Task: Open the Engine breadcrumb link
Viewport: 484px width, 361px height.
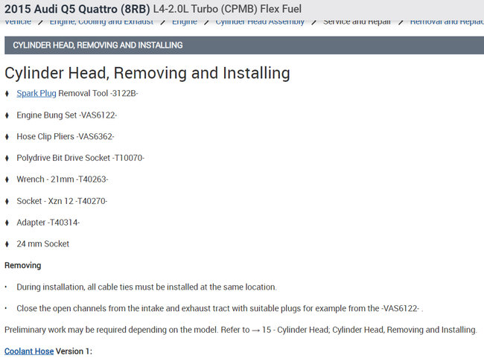Action: [x=185, y=22]
